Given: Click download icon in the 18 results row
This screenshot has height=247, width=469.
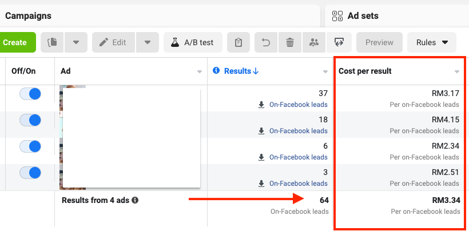Looking at the screenshot, I should pos(261,131).
